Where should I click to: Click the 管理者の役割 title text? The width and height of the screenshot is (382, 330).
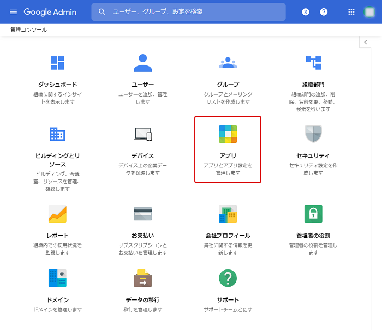tap(313, 236)
